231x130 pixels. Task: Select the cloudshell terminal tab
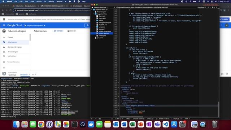pyautogui.click(x=24, y=75)
